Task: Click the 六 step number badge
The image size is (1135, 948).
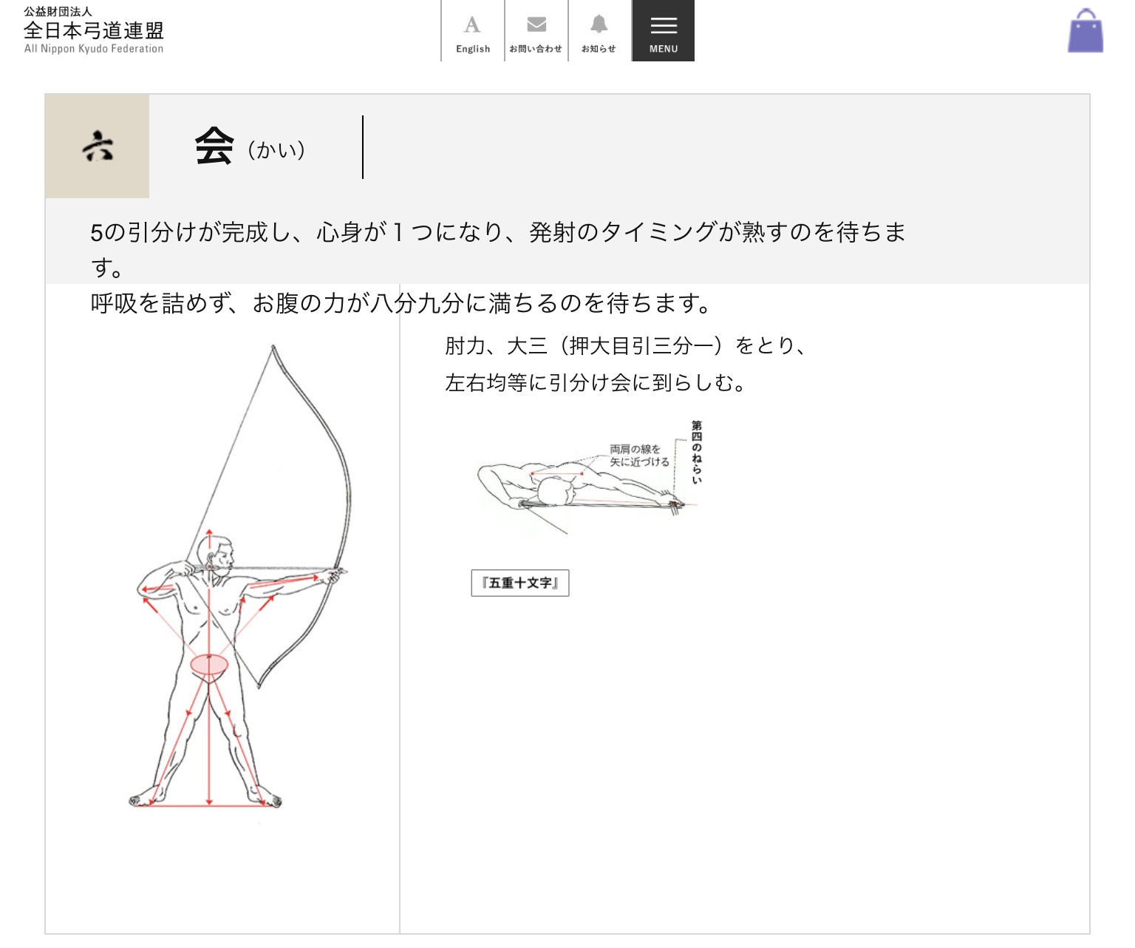Action: 97,146
